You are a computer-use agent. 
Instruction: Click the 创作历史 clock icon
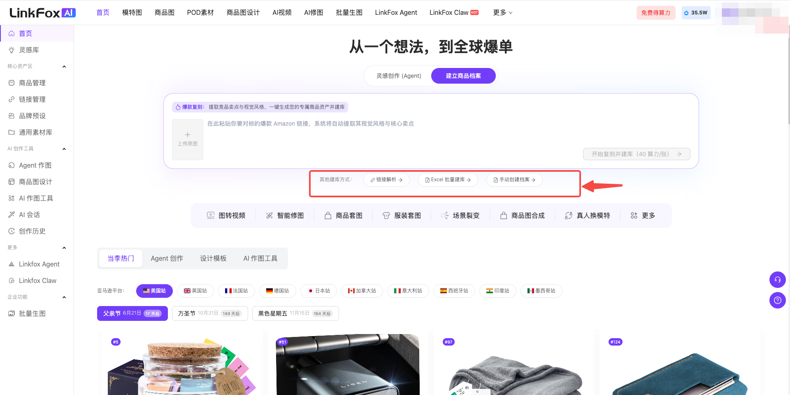tap(12, 231)
